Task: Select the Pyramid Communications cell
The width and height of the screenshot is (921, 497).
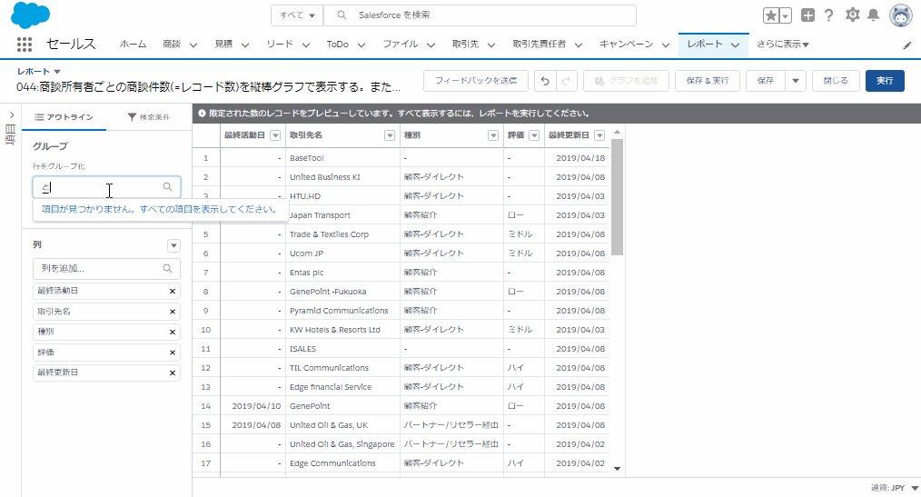Action: click(x=342, y=311)
